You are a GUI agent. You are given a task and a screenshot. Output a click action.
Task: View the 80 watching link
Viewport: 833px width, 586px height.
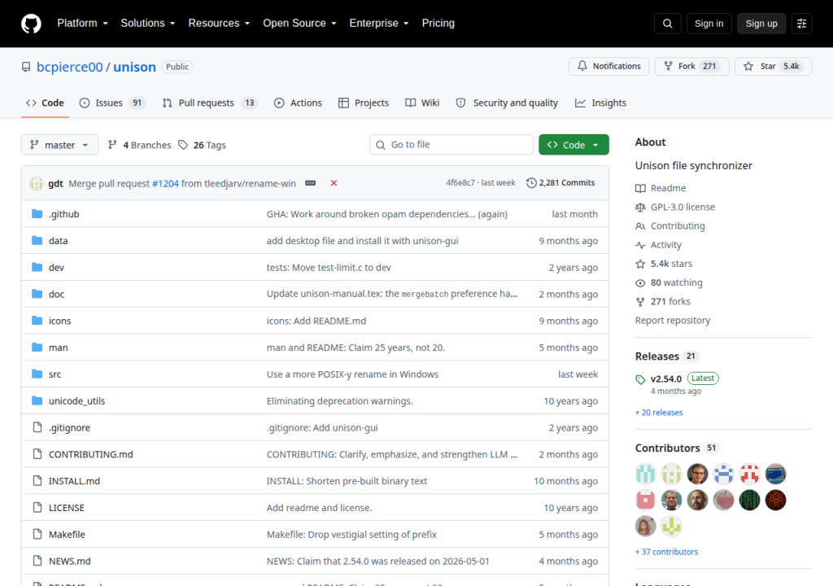coord(669,282)
